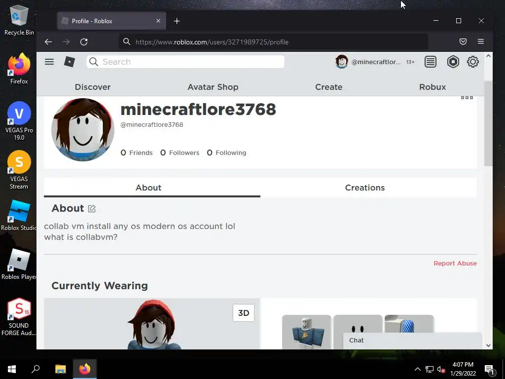Focus the Roblox Search field

(185, 62)
